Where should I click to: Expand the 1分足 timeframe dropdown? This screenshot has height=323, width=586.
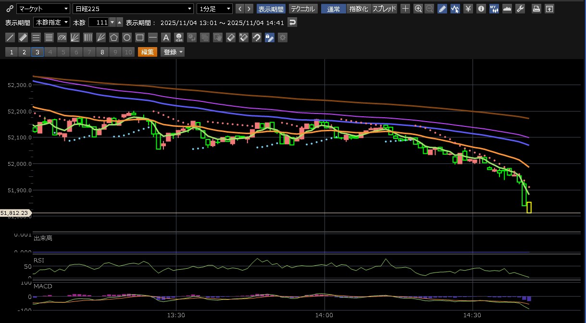(x=214, y=9)
